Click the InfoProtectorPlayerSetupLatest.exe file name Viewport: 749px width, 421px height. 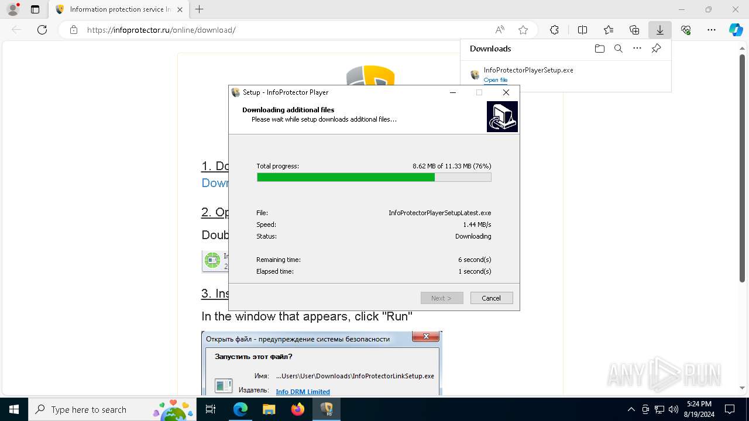440,213
